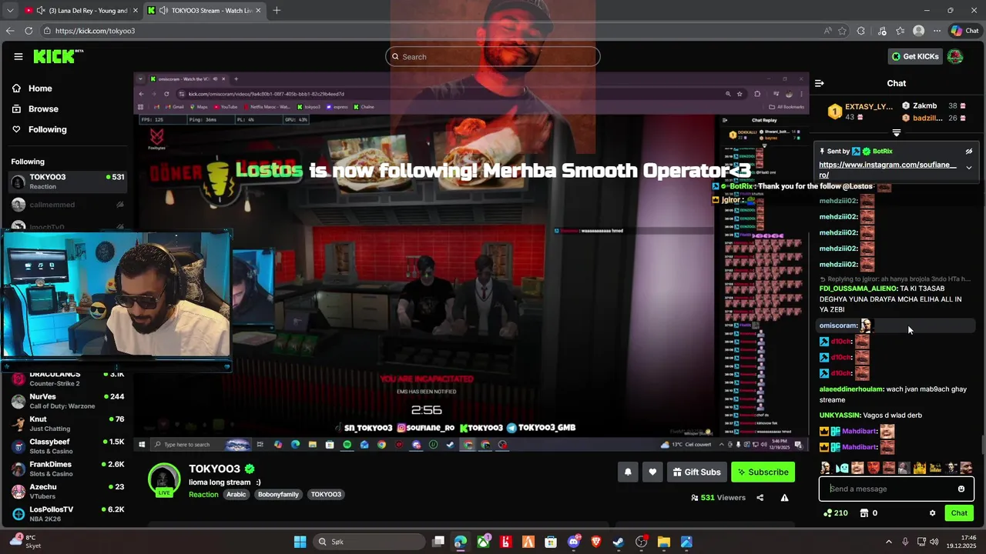
Task: Toggle the taskbar microphone icon
Action: point(905,542)
